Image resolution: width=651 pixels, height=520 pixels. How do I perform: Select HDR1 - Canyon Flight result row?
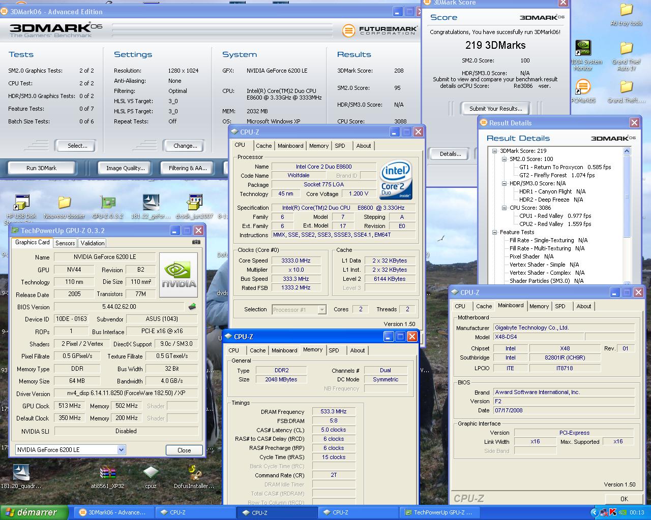[x=552, y=191]
